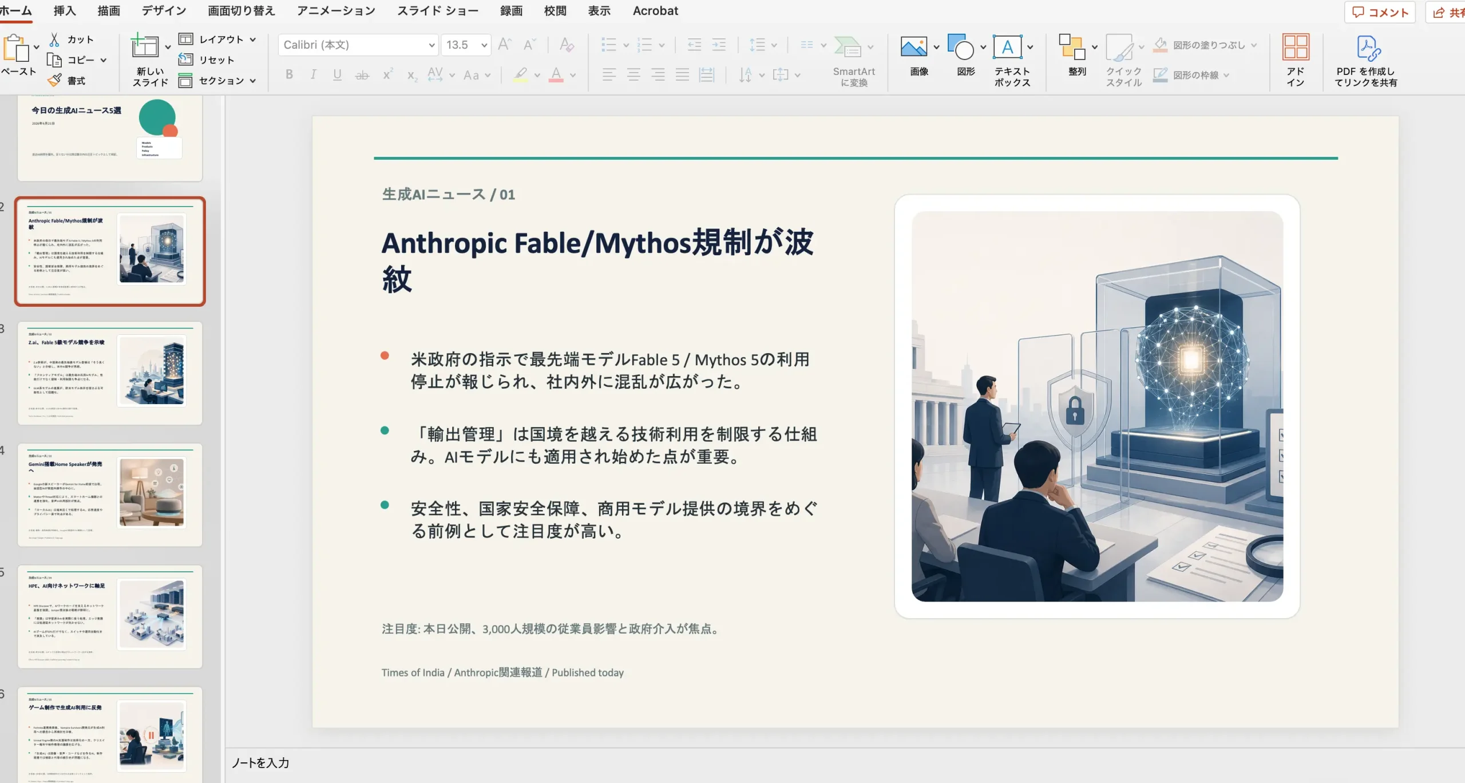The height and width of the screenshot is (783, 1465).
Task: Open bulleted list options arrow
Action: coord(626,45)
